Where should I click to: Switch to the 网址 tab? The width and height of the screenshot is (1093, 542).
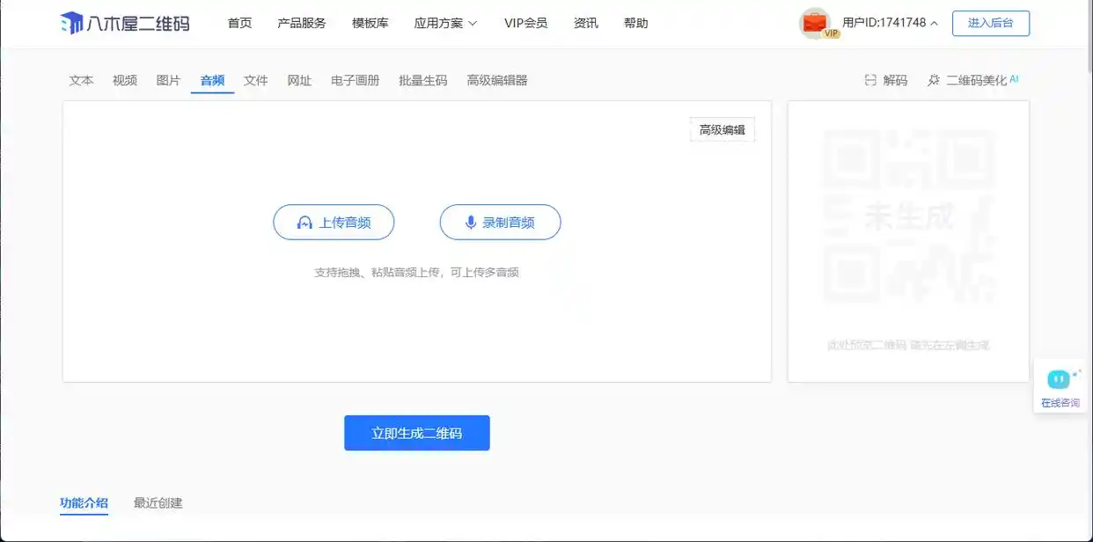click(x=299, y=80)
